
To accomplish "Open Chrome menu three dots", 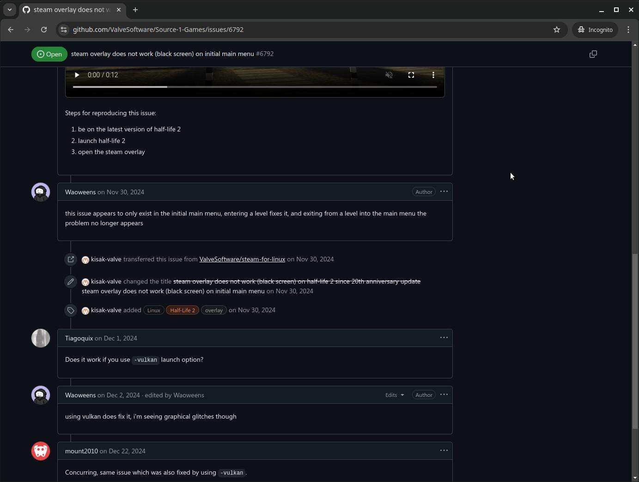I will (628, 30).
